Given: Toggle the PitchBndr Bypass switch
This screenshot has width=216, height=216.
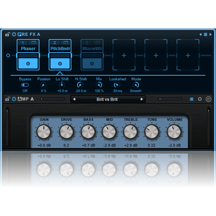Looking at the screenshot, I should click(x=25, y=85).
